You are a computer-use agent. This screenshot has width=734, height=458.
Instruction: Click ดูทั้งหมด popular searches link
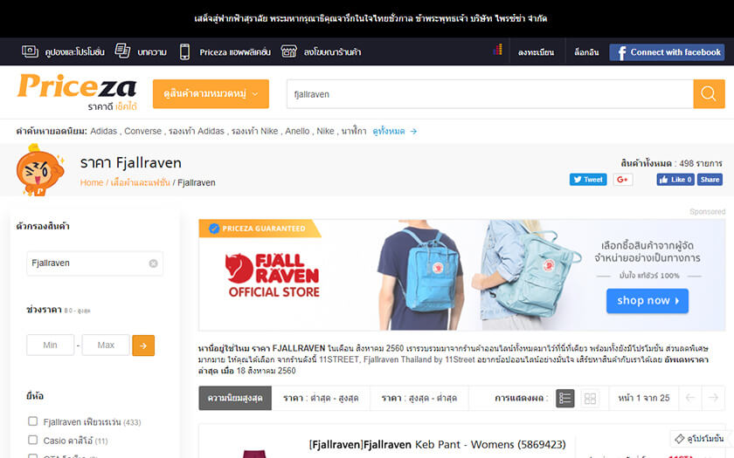(x=389, y=132)
